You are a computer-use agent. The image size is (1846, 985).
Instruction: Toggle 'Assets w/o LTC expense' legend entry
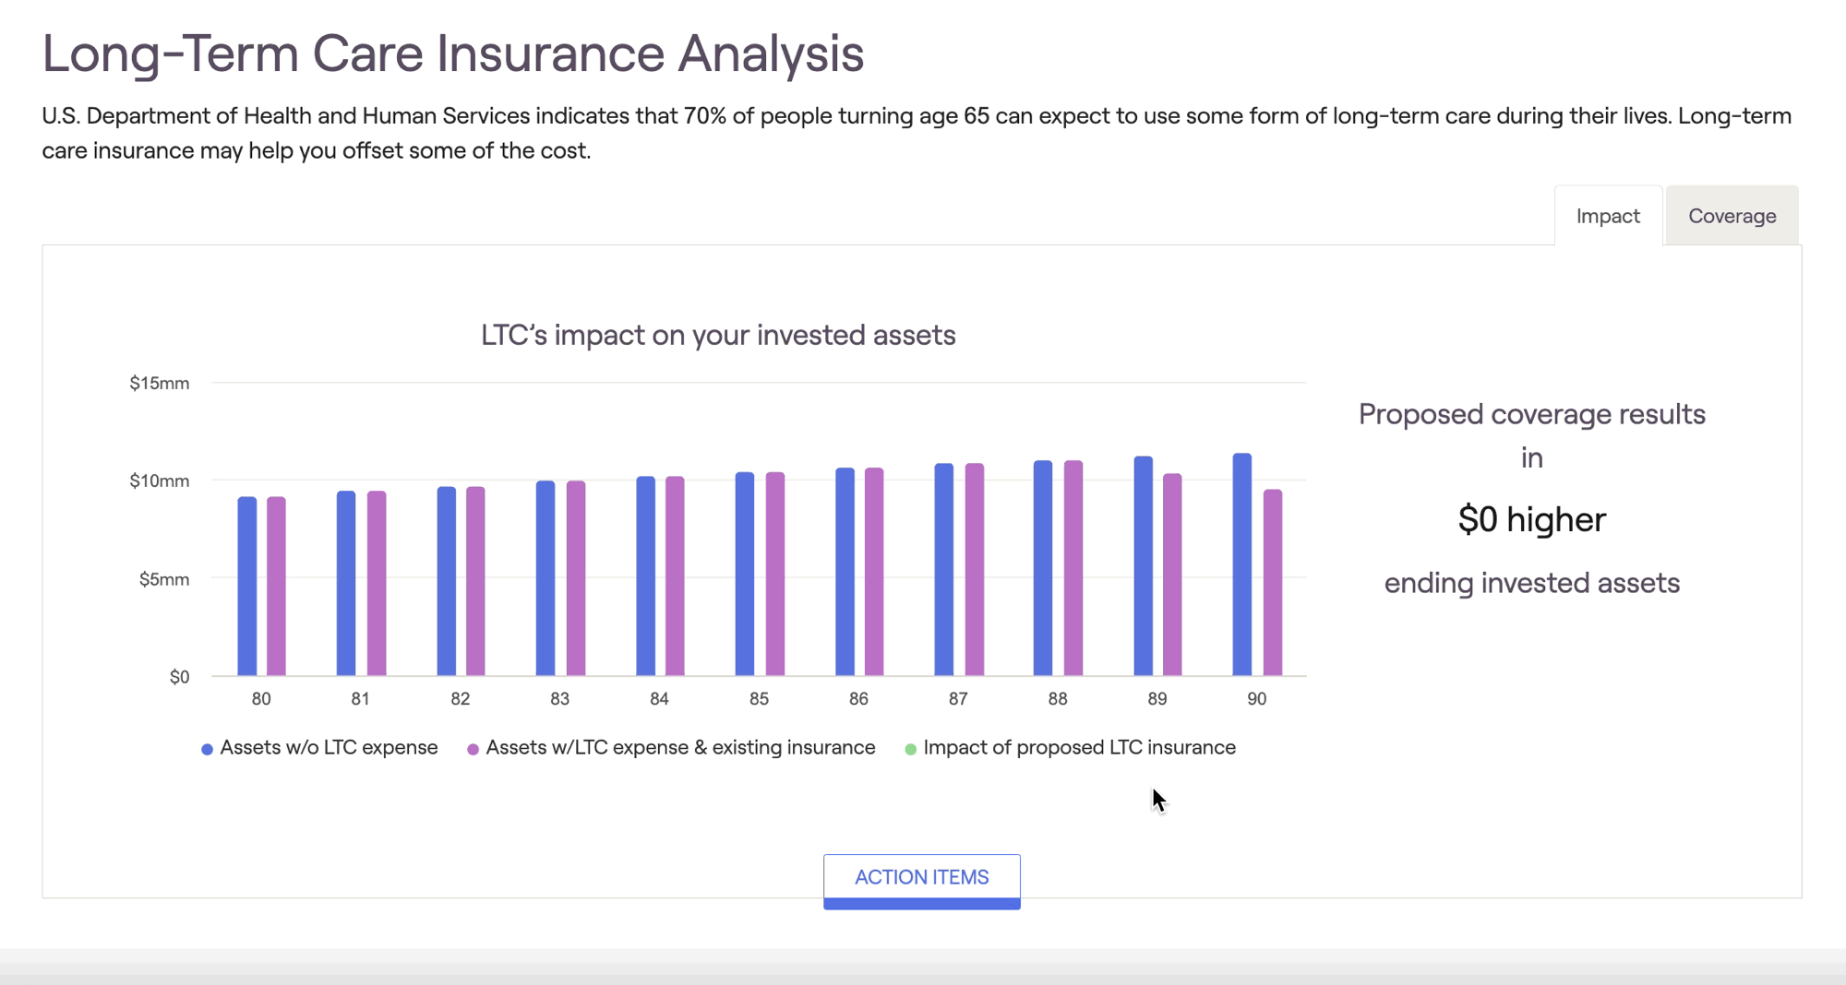[319, 748]
